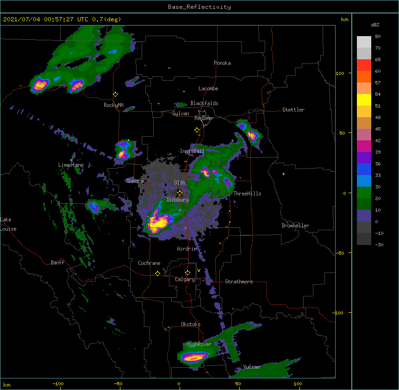The image size is (399, 390).
Task: Select the yellow diamond marker above Calgary label
Action: click(x=187, y=273)
